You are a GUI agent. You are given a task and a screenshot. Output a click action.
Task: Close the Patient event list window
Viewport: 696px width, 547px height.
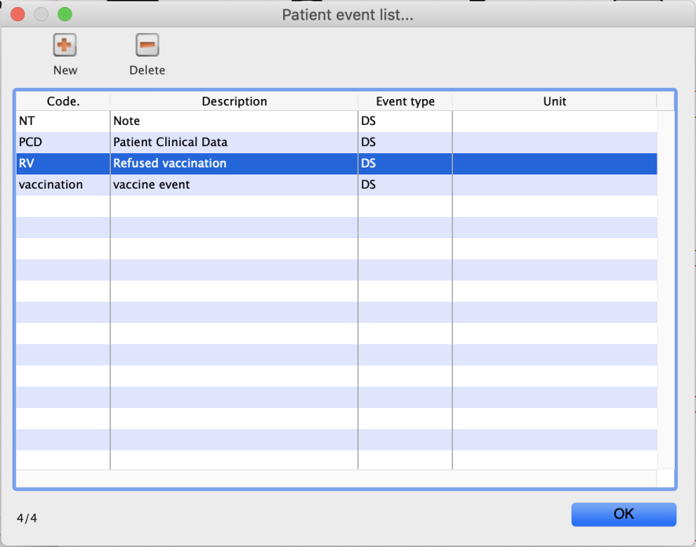click(x=17, y=14)
